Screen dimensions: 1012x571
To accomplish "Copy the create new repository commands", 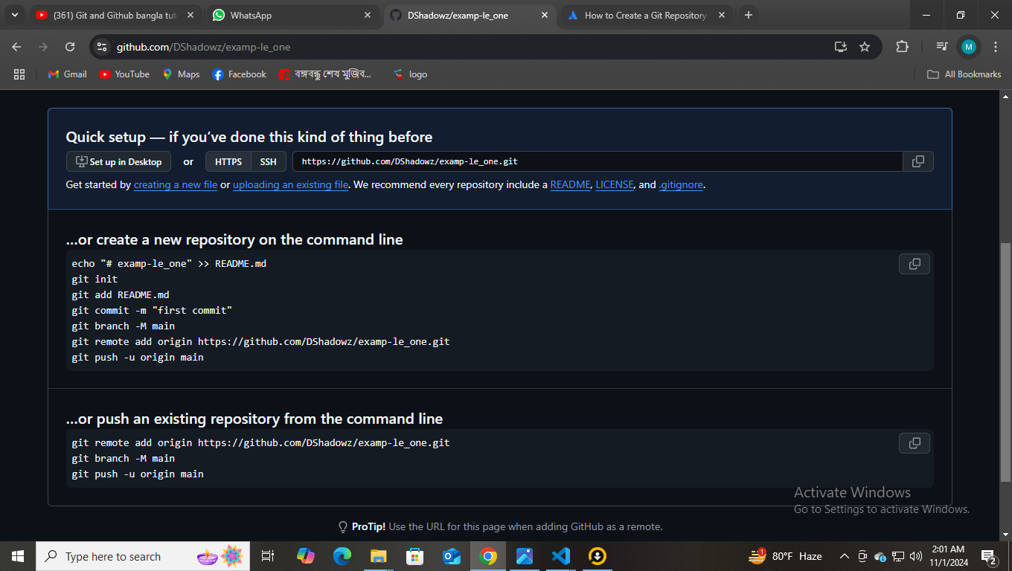I will (x=915, y=264).
